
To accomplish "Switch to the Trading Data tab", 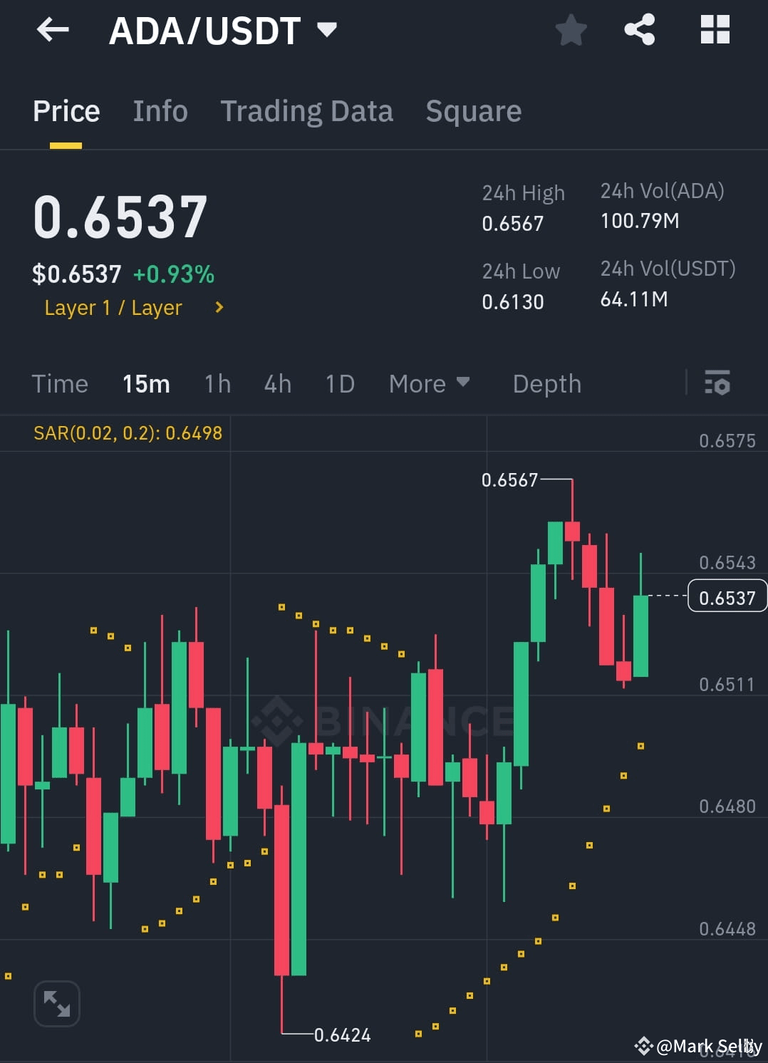I will coord(307,111).
